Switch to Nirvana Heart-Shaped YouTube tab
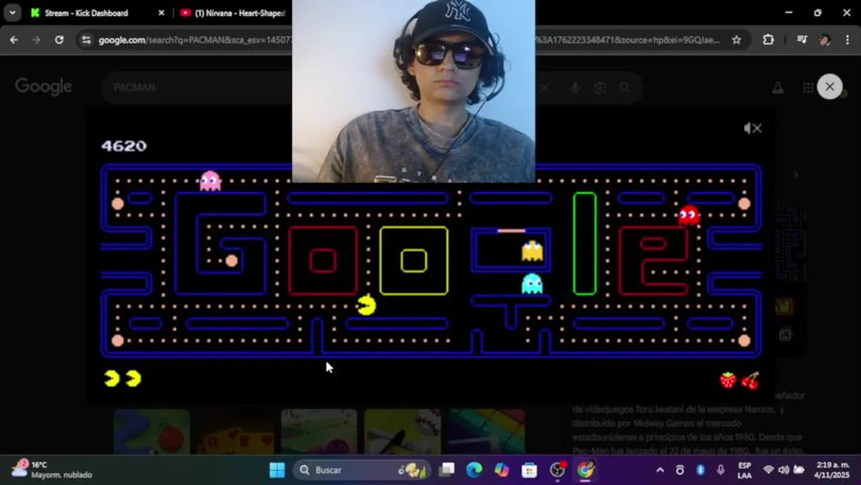 click(232, 13)
